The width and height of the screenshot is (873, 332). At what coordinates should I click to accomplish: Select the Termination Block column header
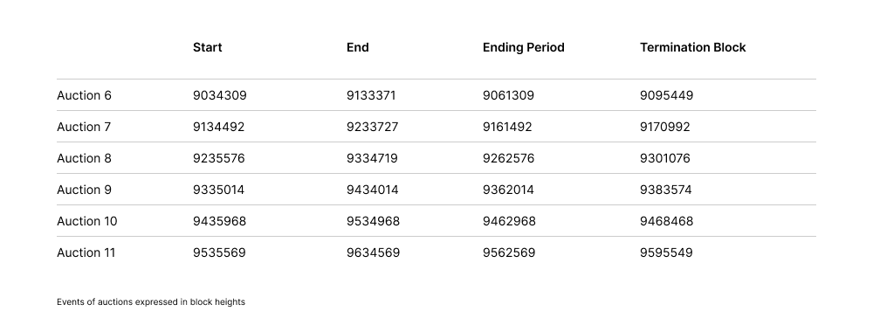692,47
